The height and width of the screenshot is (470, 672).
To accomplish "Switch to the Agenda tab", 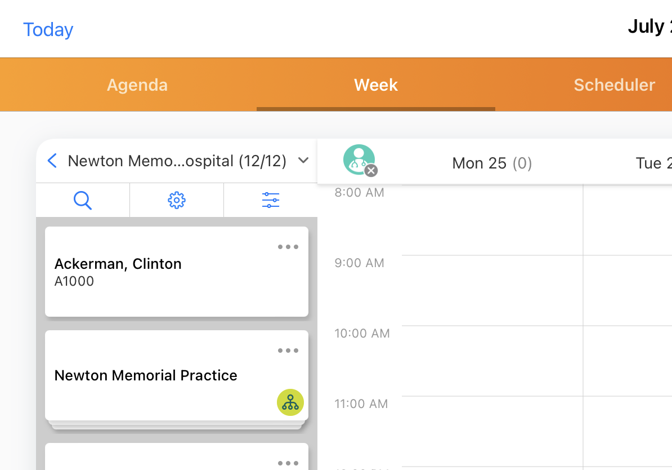I will click(137, 85).
